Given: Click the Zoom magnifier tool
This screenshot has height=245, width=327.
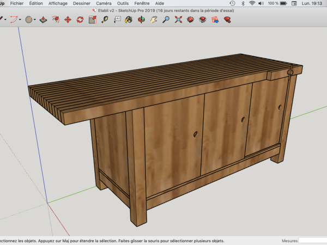Looking at the screenshot, I should 166,20.
